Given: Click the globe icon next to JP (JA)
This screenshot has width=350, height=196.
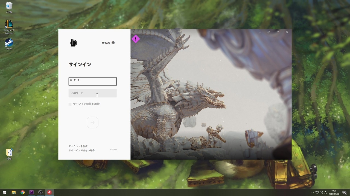Looking at the screenshot, I should (x=113, y=43).
